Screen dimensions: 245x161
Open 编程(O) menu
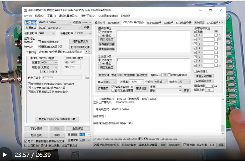pyautogui.click(x=40, y=16)
